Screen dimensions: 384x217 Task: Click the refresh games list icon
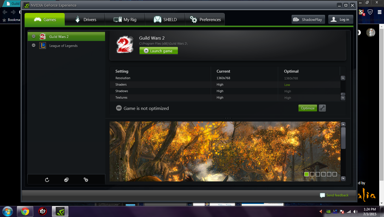click(x=47, y=180)
